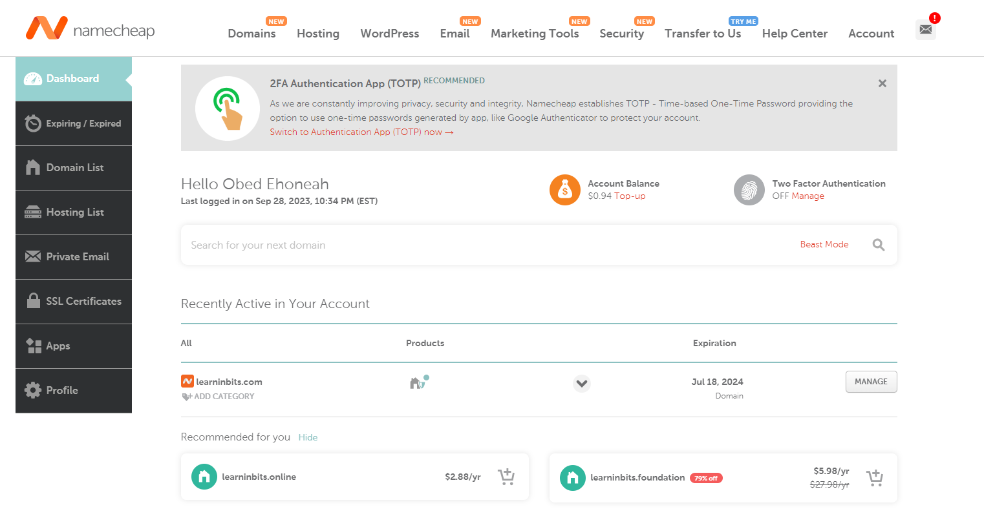Click the add category tag icon
The image size is (984, 518).
point(186,397)
